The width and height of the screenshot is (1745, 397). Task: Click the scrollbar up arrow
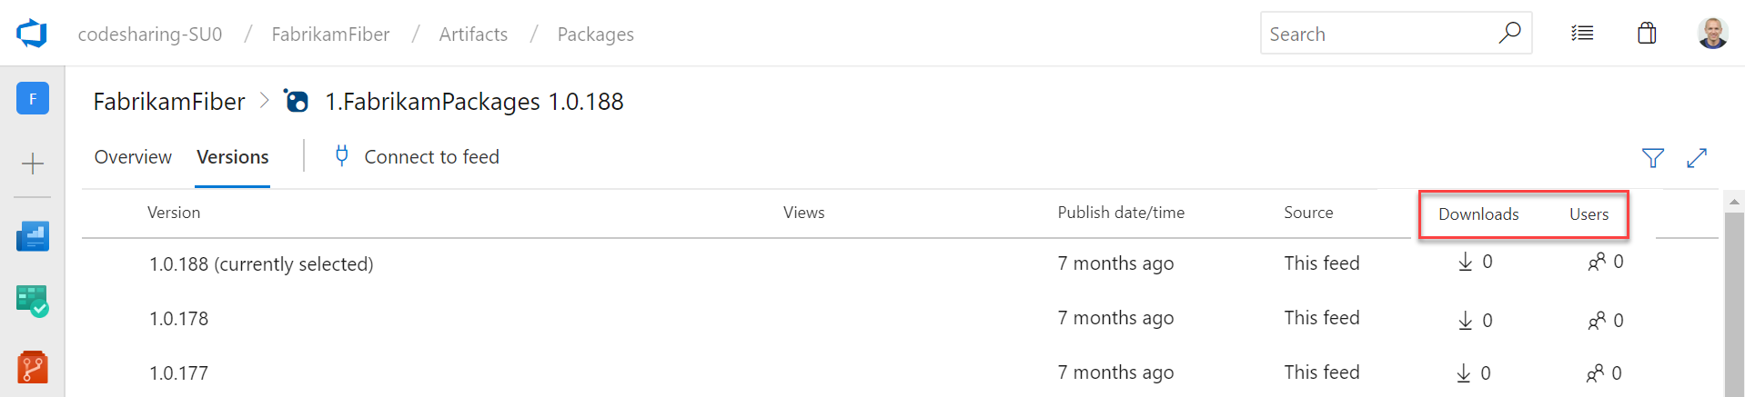tap(1734, 202)
